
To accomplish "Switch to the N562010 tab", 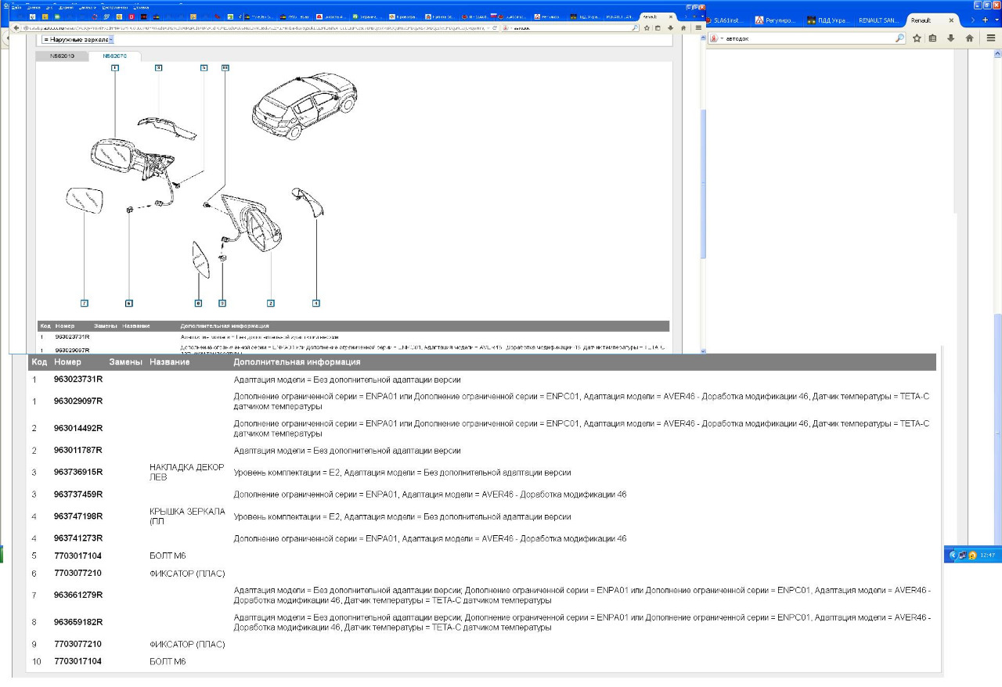I will point(63,56).
